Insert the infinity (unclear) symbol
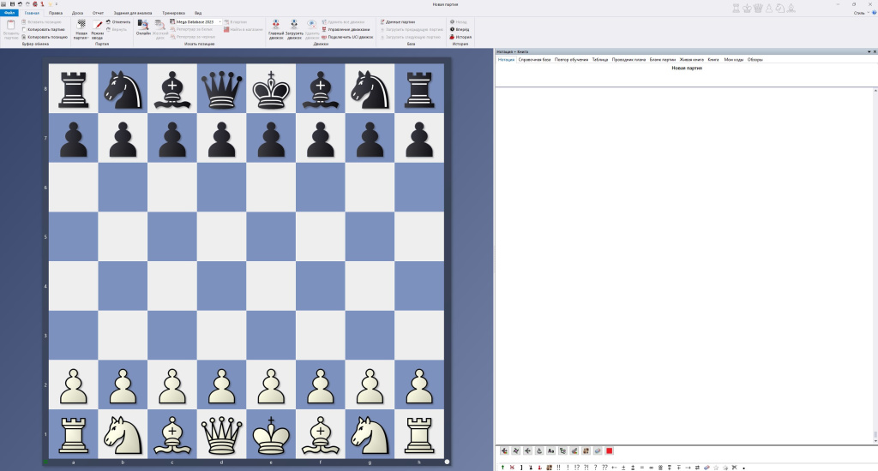The width and height of the screenshot is (878, 471). 652,467
